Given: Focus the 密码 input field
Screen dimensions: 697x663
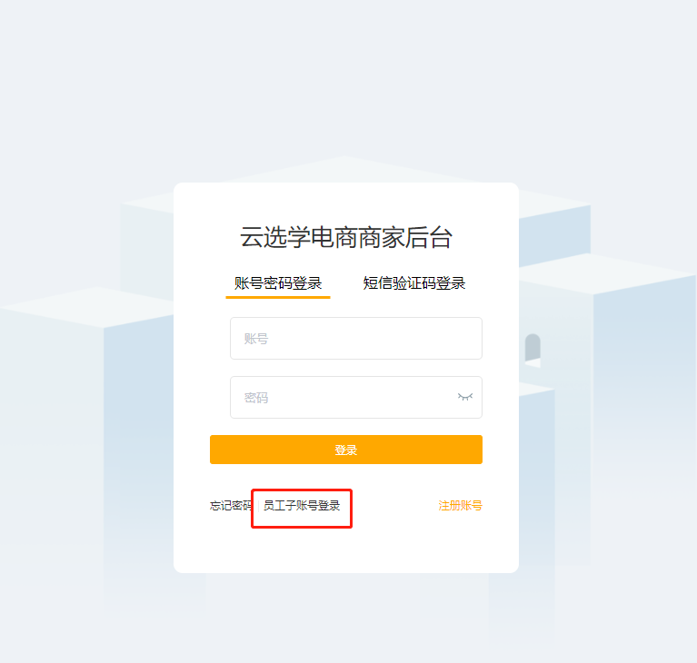Looking at the screenshot, I should pos(356,397).
